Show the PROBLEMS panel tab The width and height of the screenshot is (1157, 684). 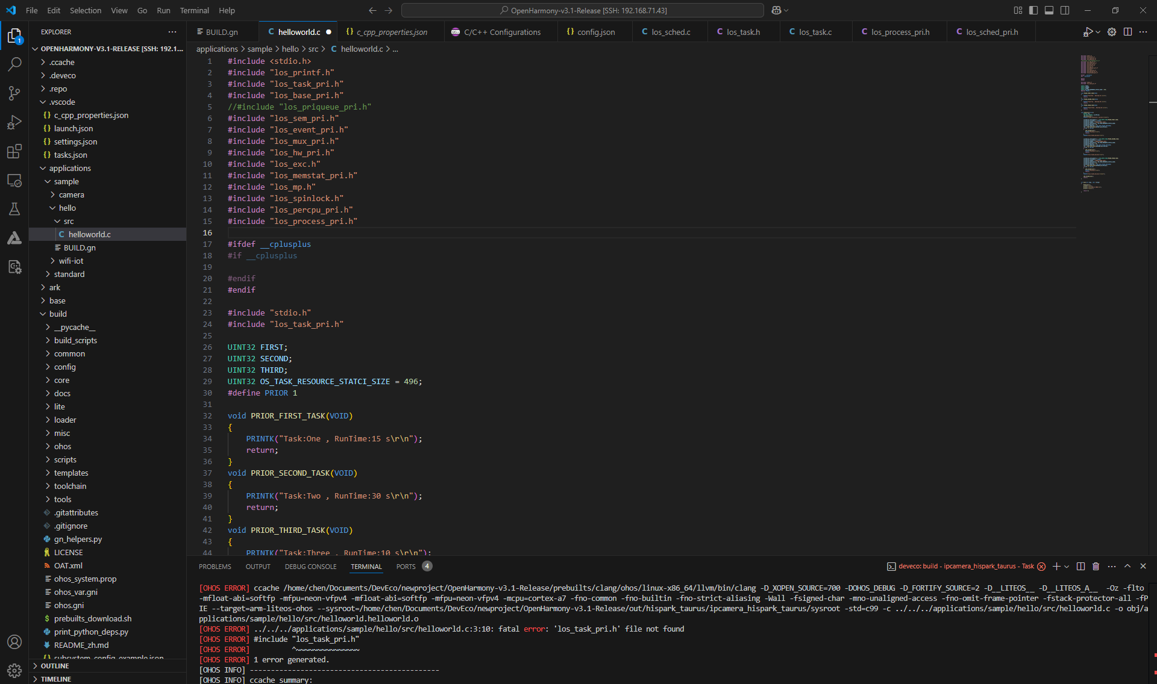point(215,567)
